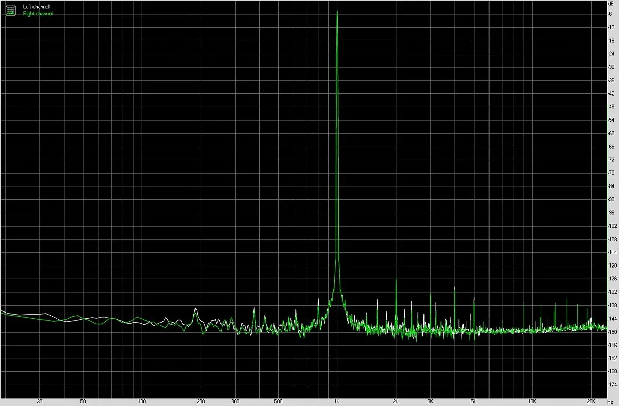Click the '-24' dB scale label
The width and height of the screenshot is (619, 406).
(612, 54)
